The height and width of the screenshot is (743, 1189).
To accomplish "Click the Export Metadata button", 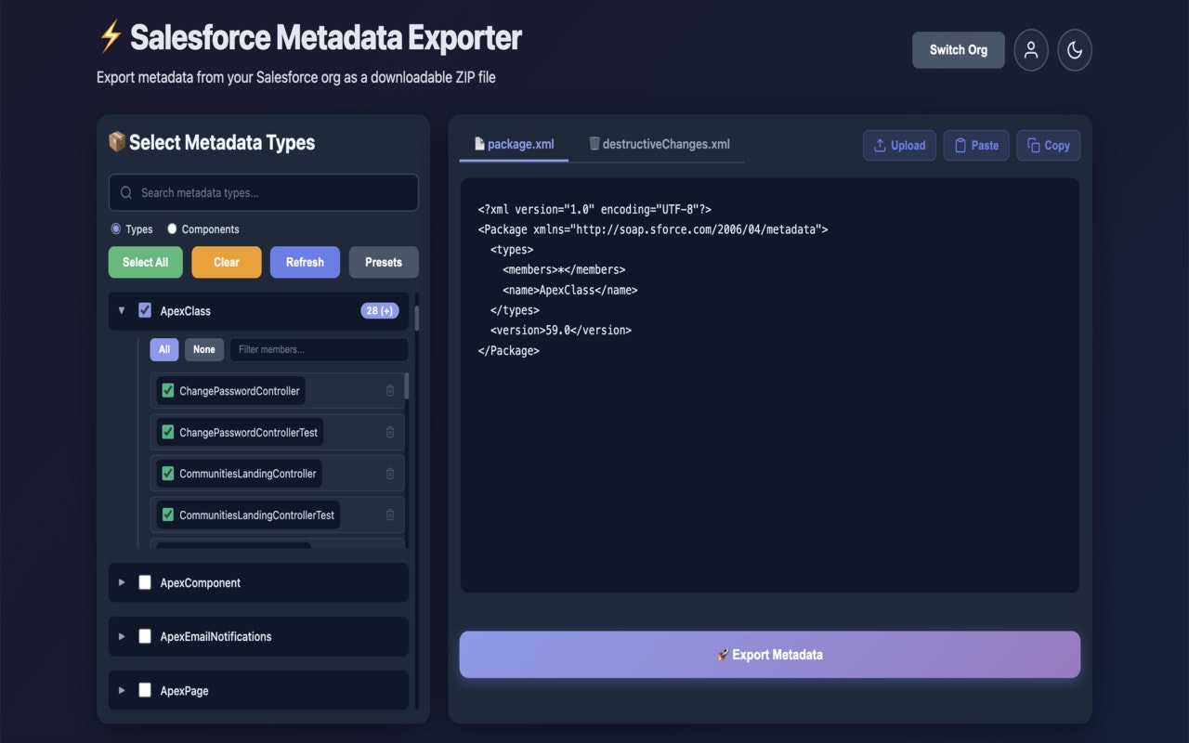I will (x=769, y=655).
